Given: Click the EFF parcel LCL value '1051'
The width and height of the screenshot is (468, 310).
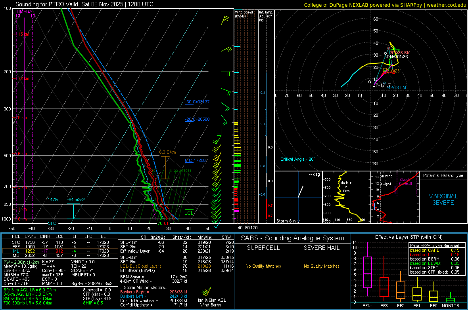Looking at the screenshot, I should click(59, 247).
